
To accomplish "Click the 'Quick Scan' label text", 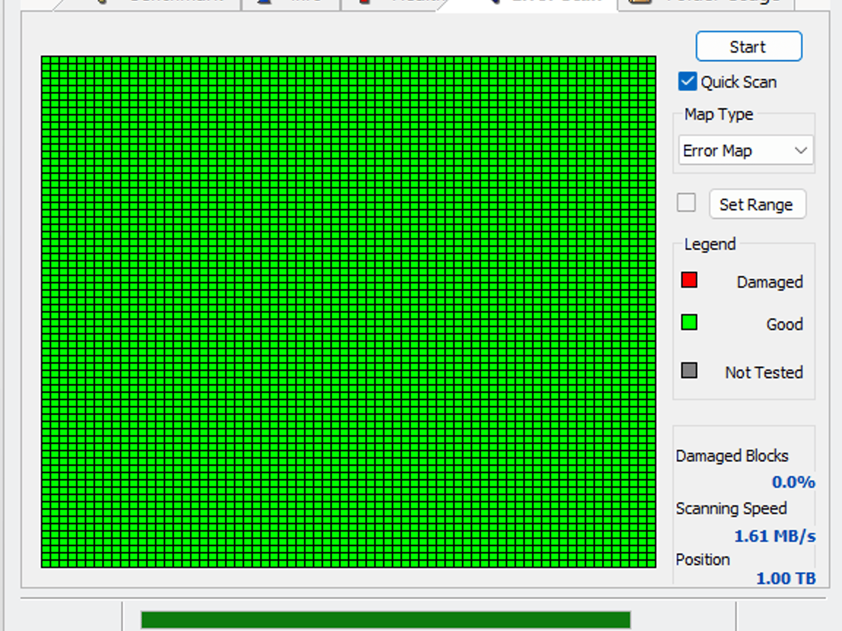I will (738, 82).
